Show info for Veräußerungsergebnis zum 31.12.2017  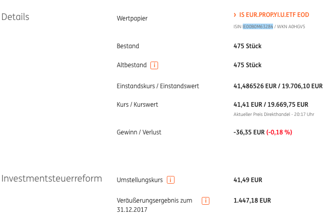click(x=205, y=201)
